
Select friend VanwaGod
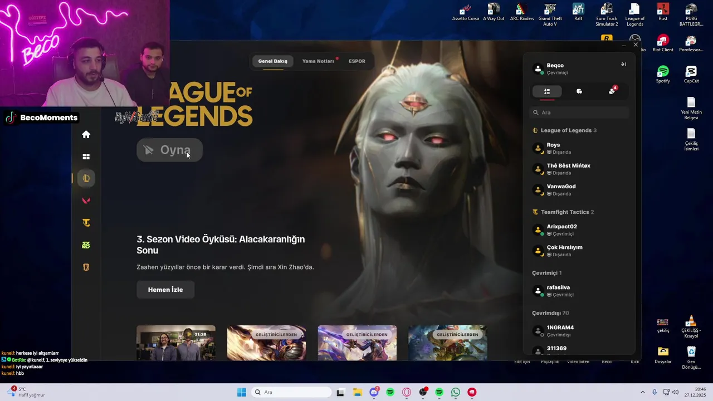pos(579,190)
